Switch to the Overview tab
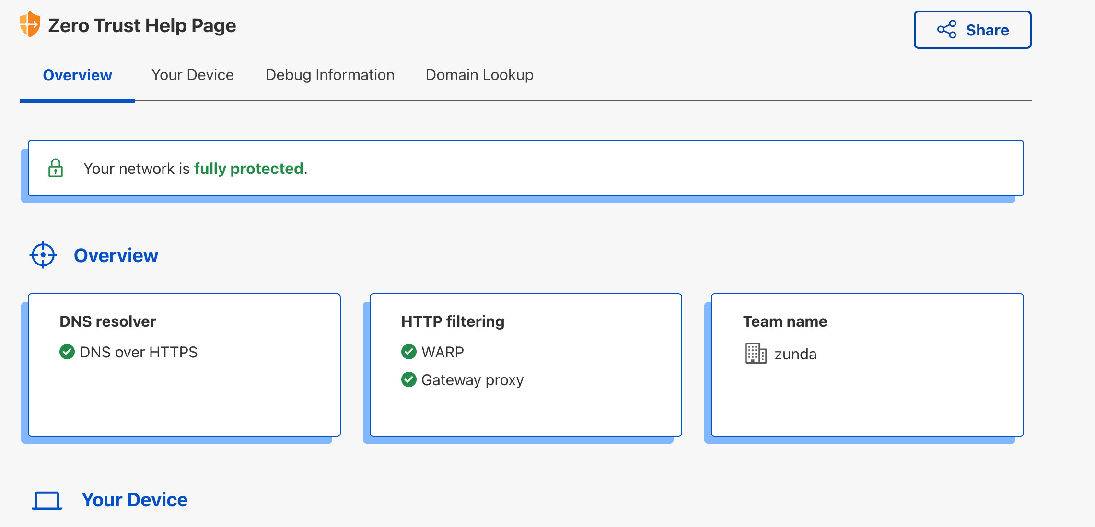This screenshot has width=1095, height=527. click(x=78, y=75)
